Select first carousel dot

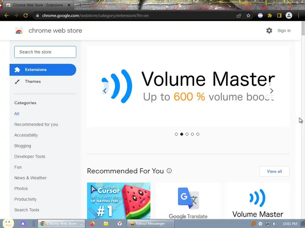click(176, 134)
